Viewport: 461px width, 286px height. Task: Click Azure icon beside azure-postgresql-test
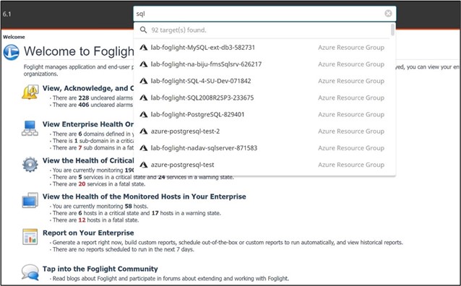tap(144, 165)
